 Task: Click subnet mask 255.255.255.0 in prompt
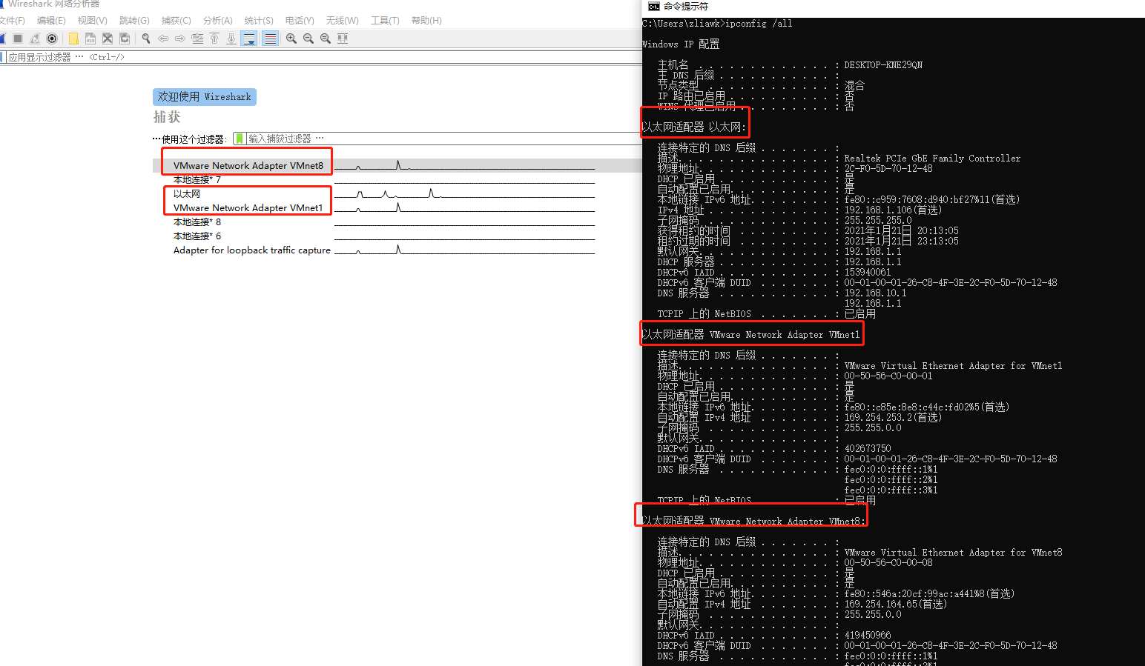(878, 221)
